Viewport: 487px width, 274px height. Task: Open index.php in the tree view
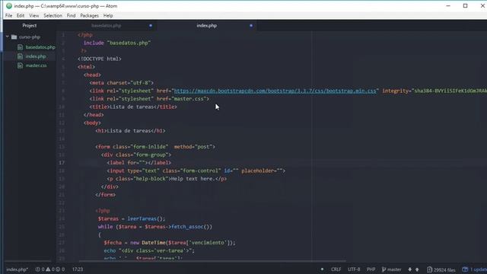(x=36, y=56)
